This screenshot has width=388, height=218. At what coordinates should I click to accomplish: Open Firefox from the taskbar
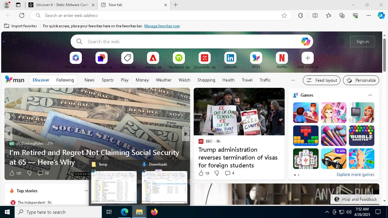point(154,212)
